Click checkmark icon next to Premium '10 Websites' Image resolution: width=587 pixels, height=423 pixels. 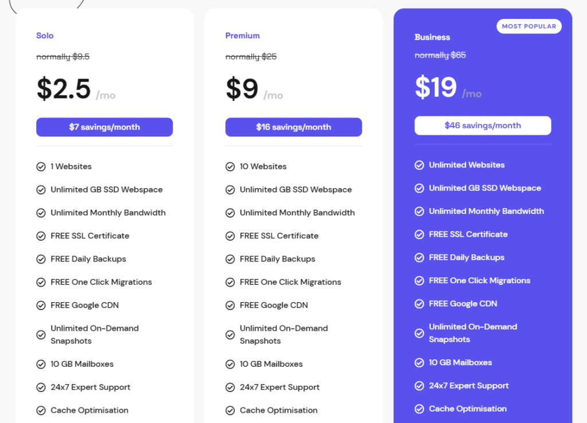click(x=230, y=167)
